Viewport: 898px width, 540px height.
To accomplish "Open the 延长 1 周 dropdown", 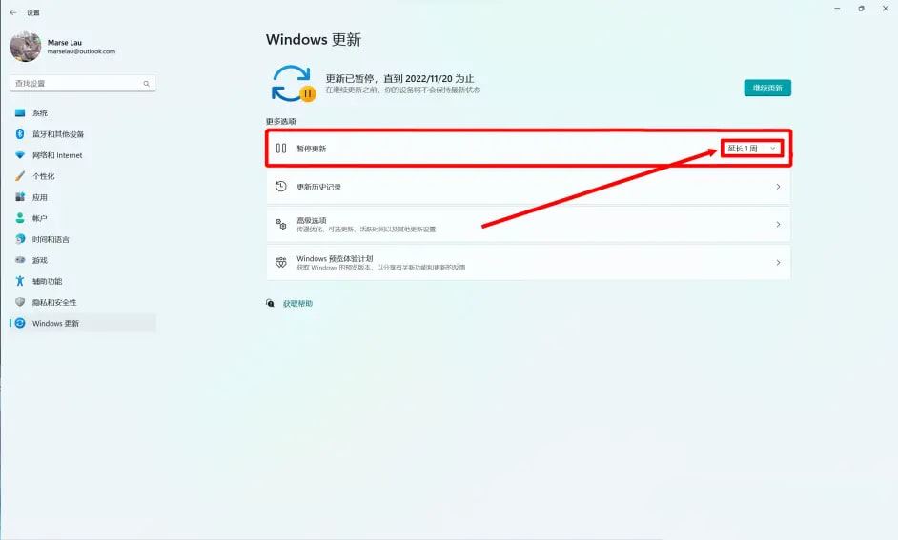I will pyautogui.click(x=751, y=149).
